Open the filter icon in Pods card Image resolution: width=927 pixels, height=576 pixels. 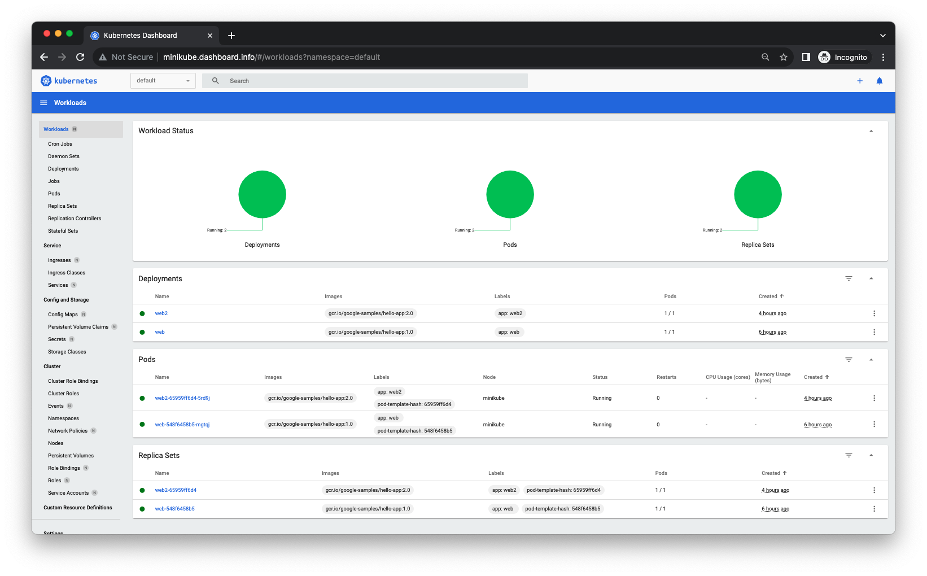849,360
